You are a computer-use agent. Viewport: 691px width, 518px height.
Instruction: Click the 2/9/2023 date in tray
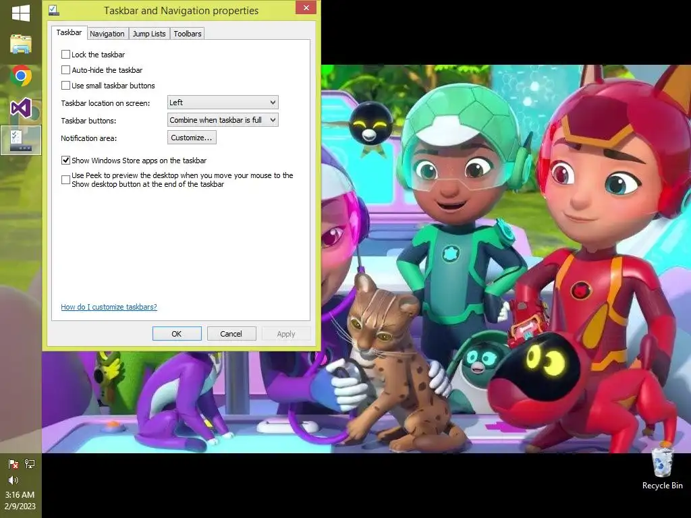[x=20, y=507]
